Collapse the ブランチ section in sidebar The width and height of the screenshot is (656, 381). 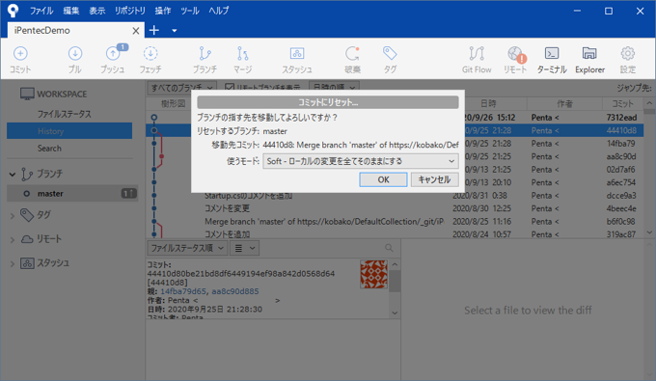(x=13, y=174)
